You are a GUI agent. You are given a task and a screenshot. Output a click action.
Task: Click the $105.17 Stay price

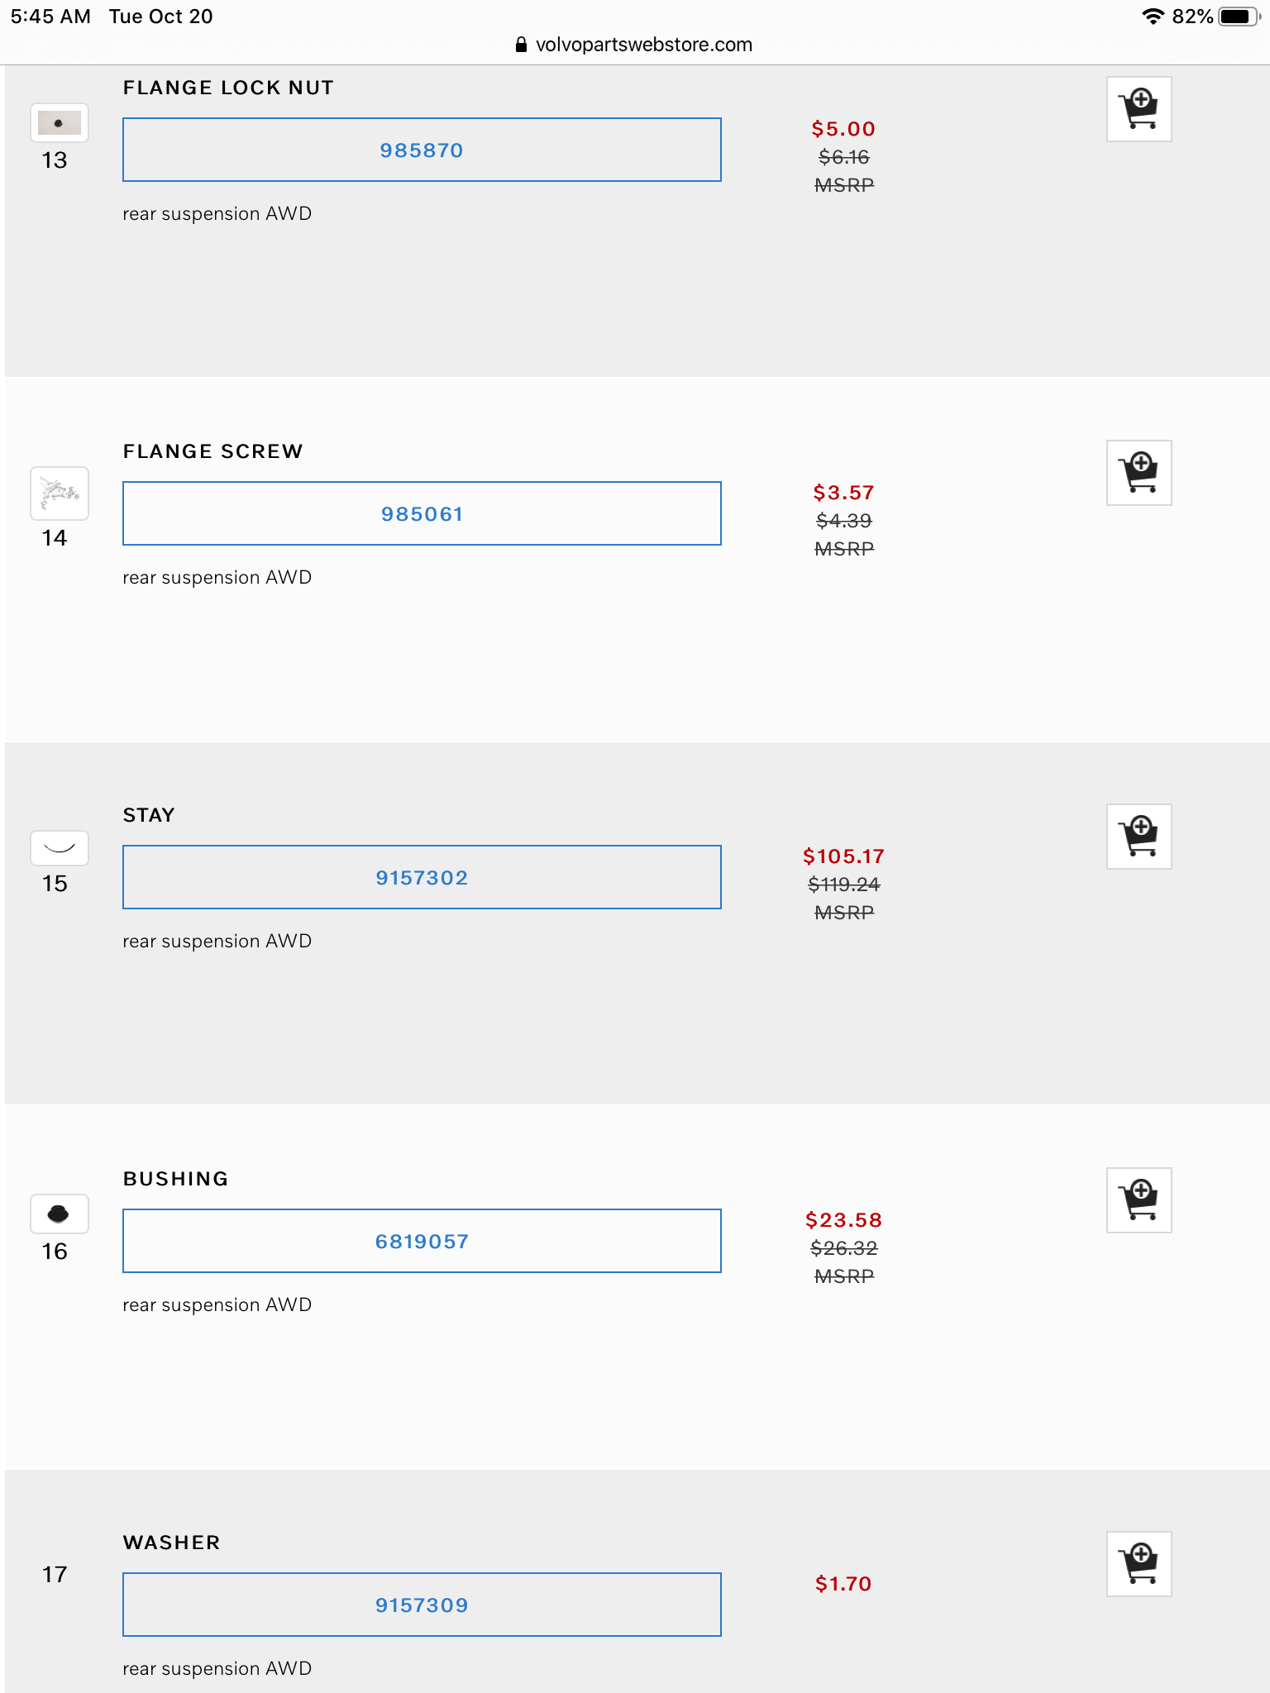(843, 856)
